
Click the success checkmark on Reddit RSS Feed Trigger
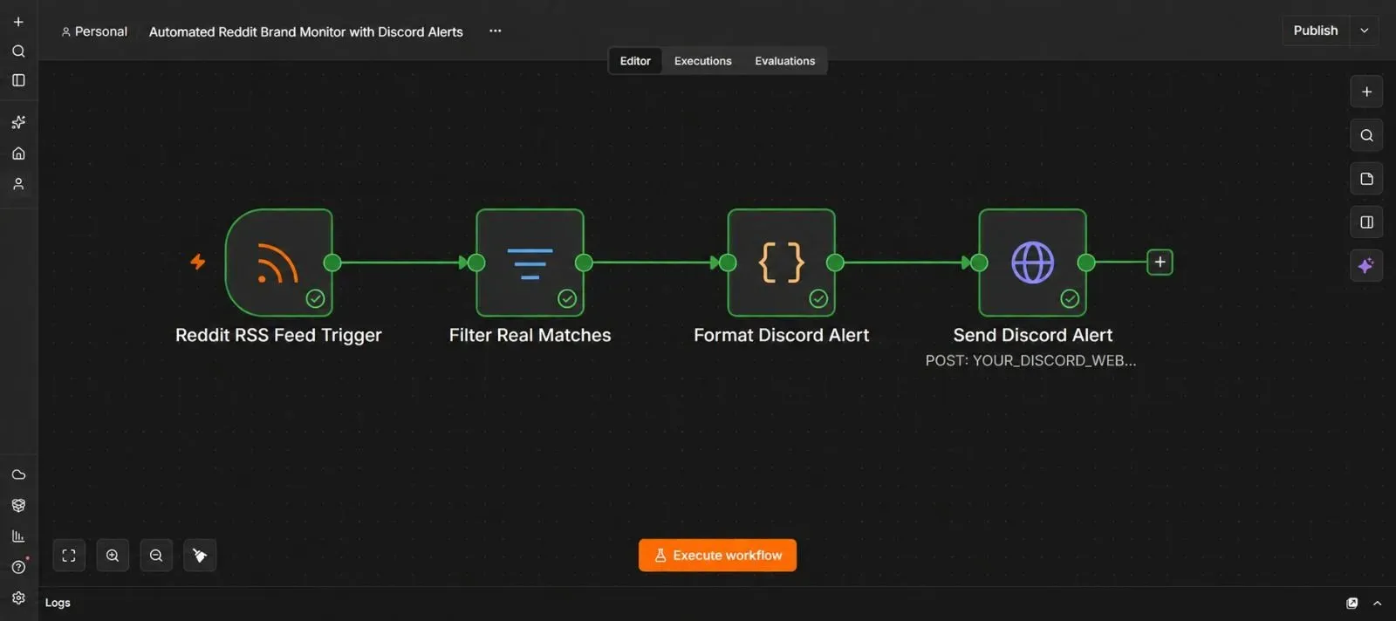coord(315,299)
